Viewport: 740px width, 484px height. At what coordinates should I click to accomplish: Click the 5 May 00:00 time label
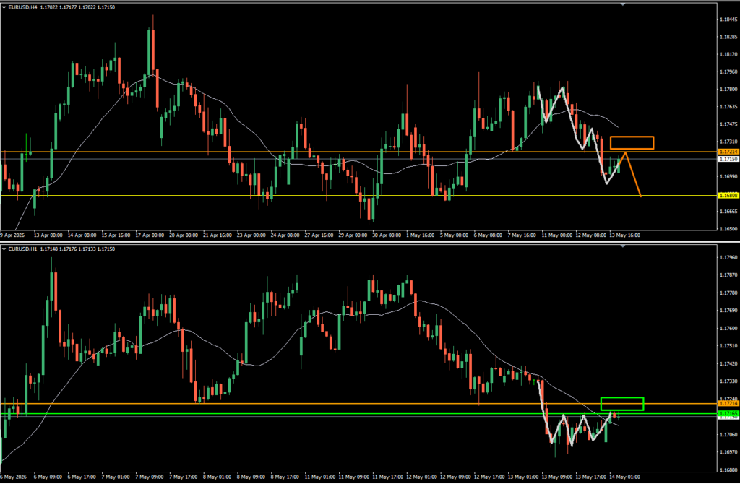(454, 235)
